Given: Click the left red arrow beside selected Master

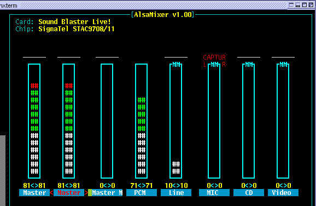Looking at the screenshot, I should coord(51,193).
